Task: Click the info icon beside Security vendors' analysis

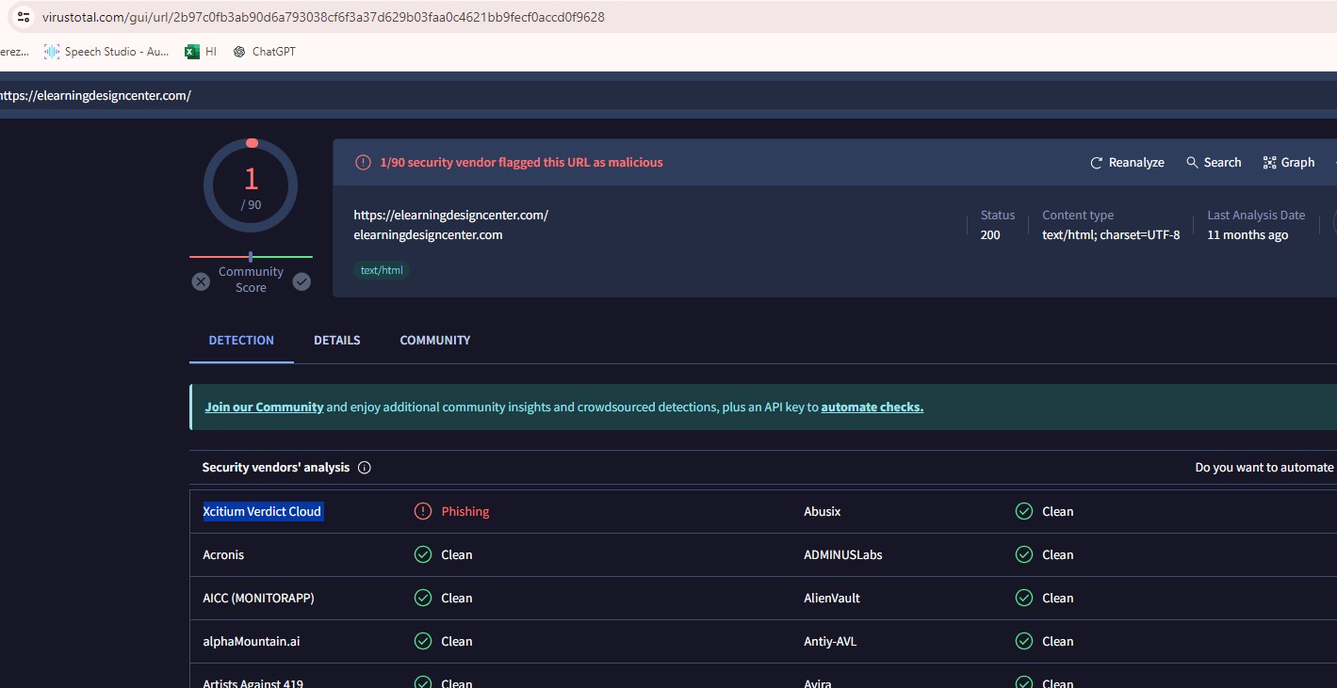Action: click(x=365, y=468)
